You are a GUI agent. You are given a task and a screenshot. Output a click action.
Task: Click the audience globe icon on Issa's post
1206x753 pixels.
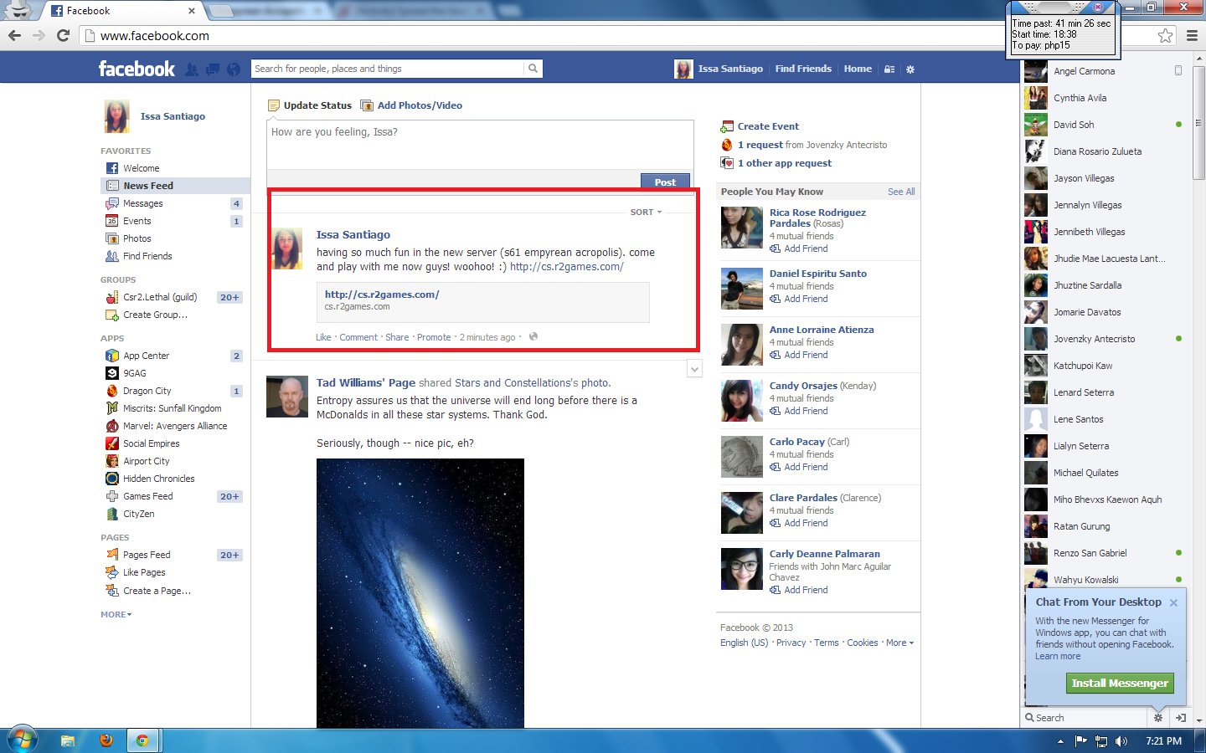point(533,337)
